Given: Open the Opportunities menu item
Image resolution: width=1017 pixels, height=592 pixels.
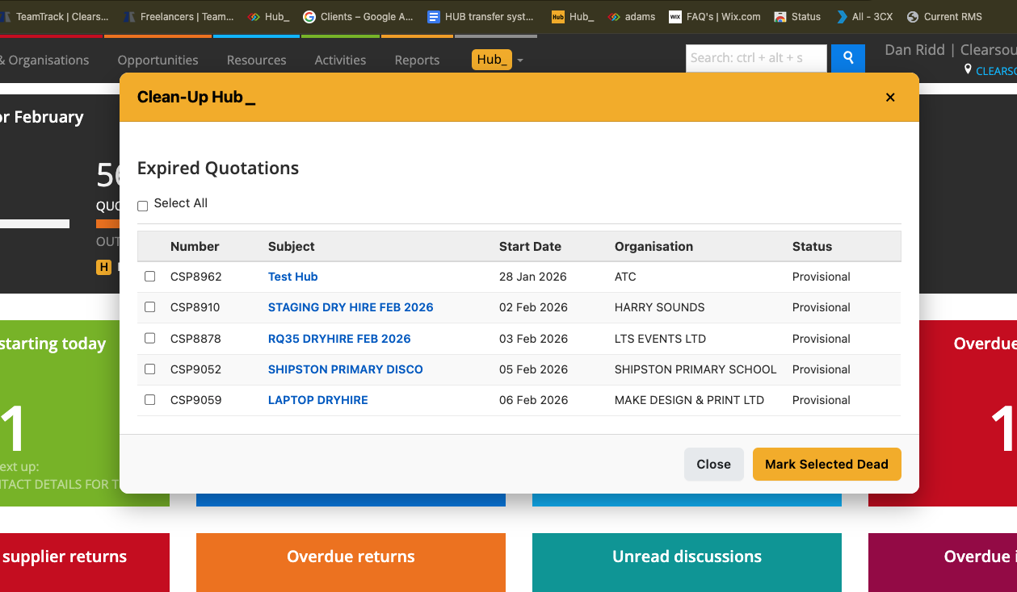Looking at the screenshot, I should tap(158, 60).
